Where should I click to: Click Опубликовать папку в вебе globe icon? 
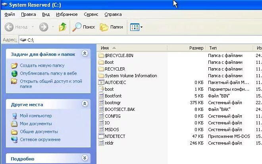[14, 74]
